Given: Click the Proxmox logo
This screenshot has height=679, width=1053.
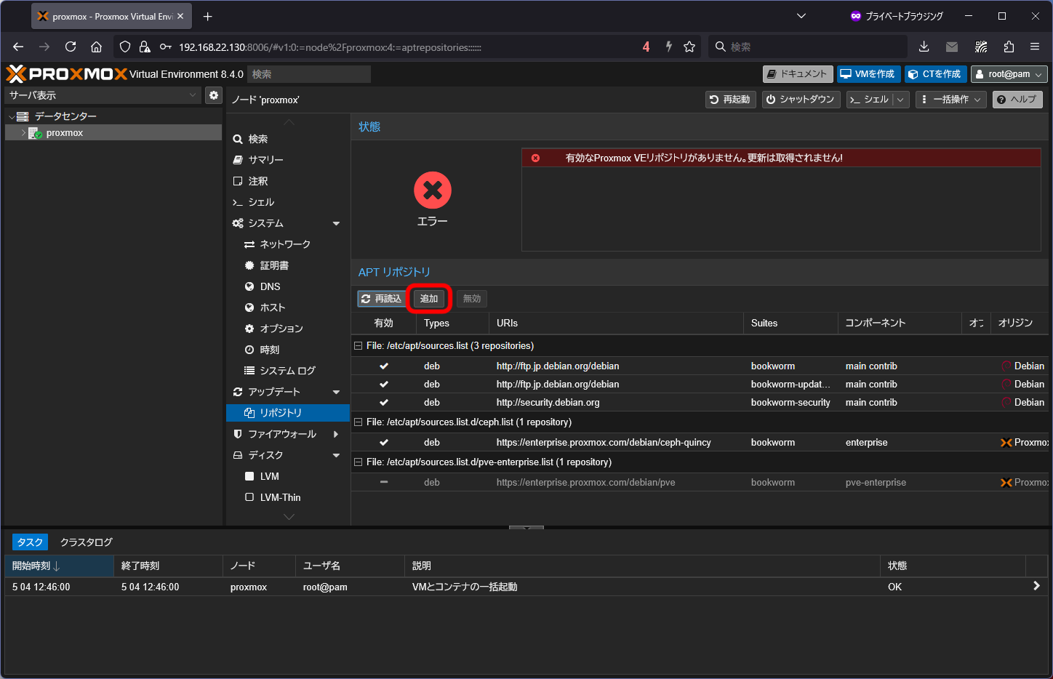Looking at the screenshot, I should coord(66,73).
